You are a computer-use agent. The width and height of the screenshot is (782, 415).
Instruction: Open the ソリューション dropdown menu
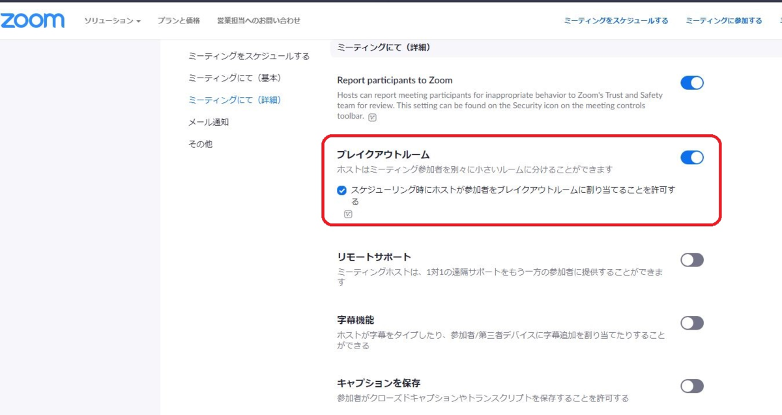[112, 21]
